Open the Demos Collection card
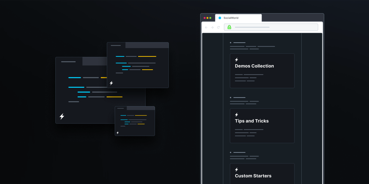Image resolution: width=369 pixels, height=184 pixels. (262, 71)
